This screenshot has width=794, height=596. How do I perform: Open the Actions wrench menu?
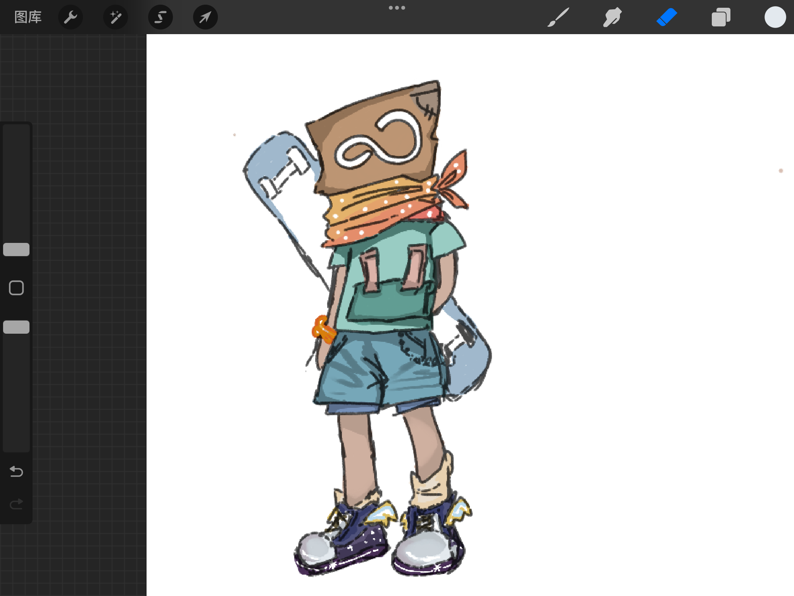(x=71, y=17)
